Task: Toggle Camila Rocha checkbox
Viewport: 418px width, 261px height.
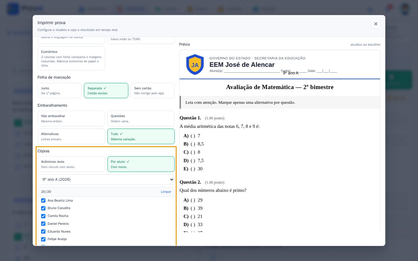Action: (x=43, y=216)
